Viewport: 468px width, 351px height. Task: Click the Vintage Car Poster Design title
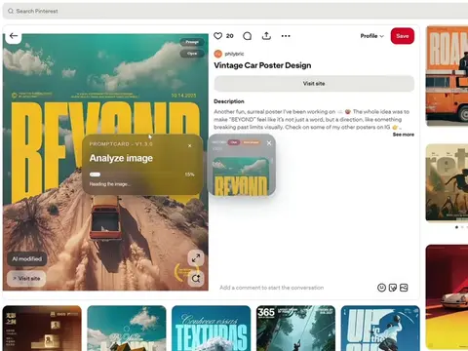262,65
